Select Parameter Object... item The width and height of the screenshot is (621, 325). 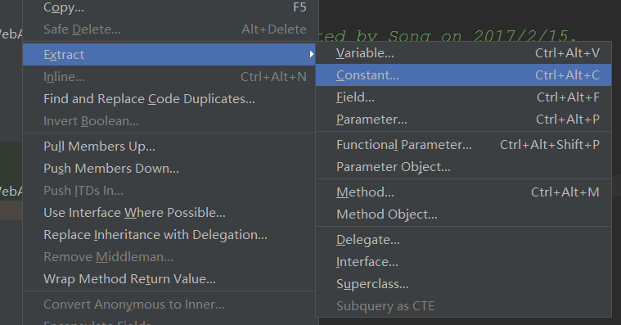(463, 167)
